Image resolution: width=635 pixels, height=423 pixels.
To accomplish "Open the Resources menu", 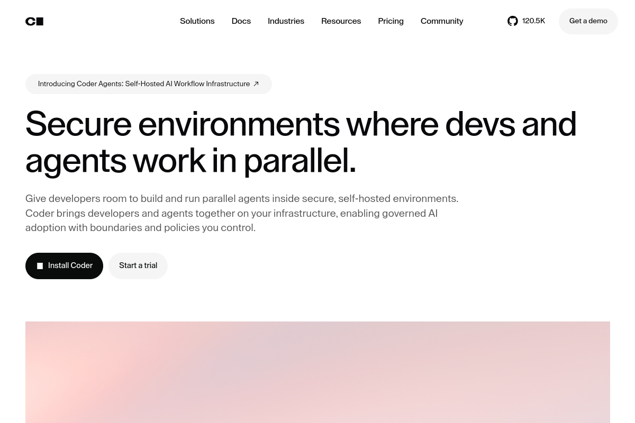I will 341,21.
